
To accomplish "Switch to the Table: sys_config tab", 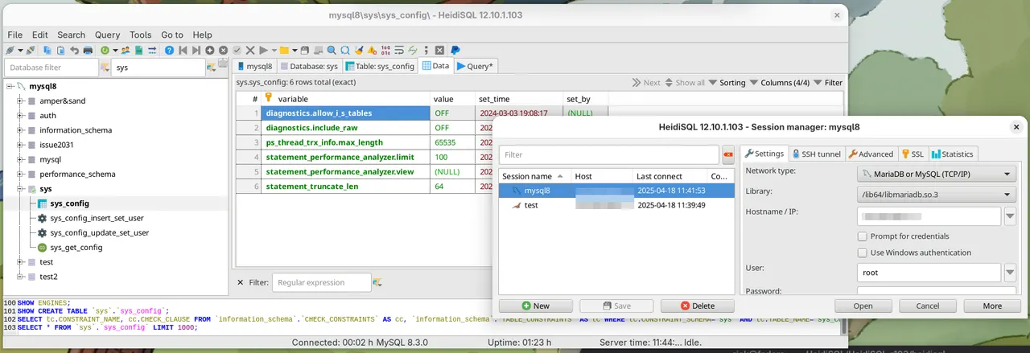I will coord(380,66).
